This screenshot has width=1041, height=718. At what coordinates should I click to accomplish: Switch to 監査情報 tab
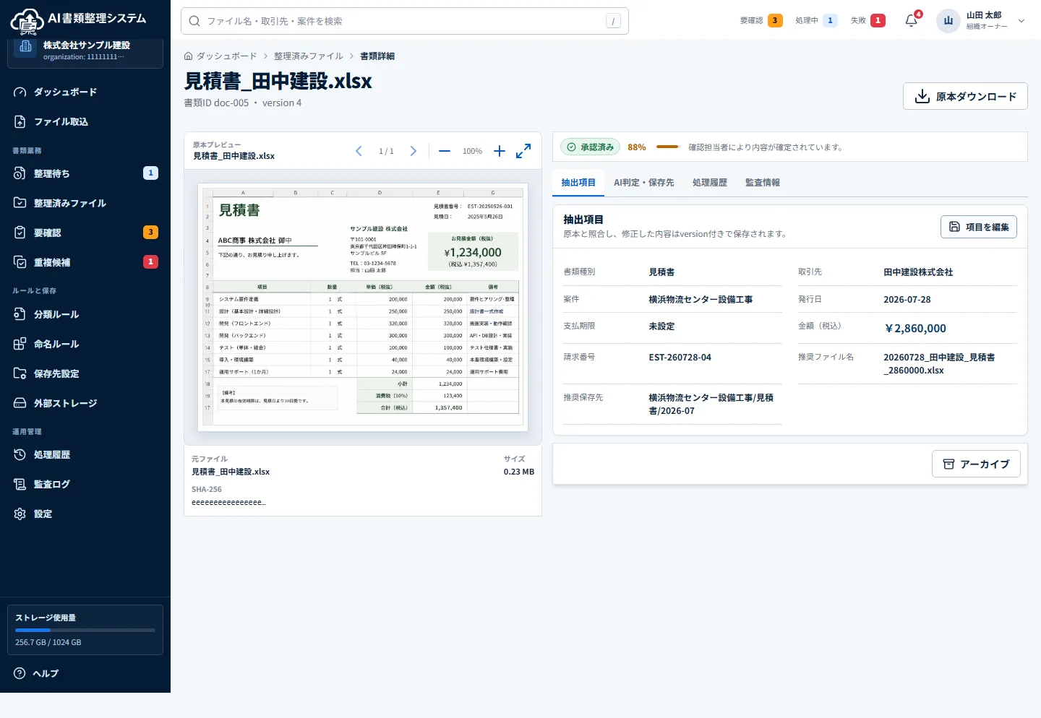pyautogui.click(x=763, y=183)
